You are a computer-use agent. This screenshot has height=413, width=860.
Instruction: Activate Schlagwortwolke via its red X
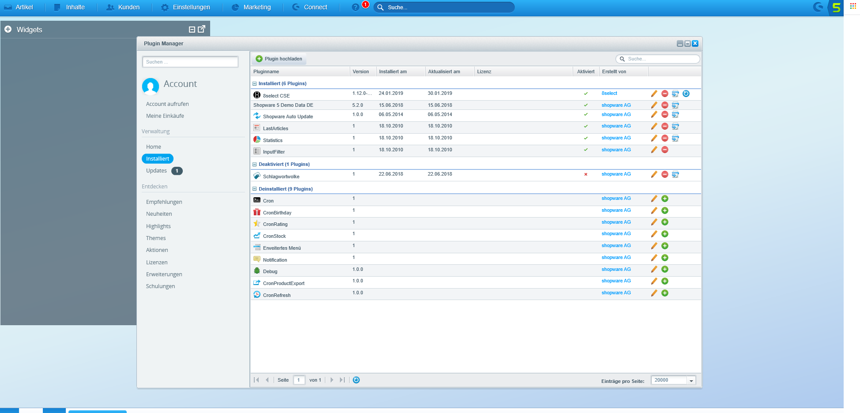(x=585, y=174)
